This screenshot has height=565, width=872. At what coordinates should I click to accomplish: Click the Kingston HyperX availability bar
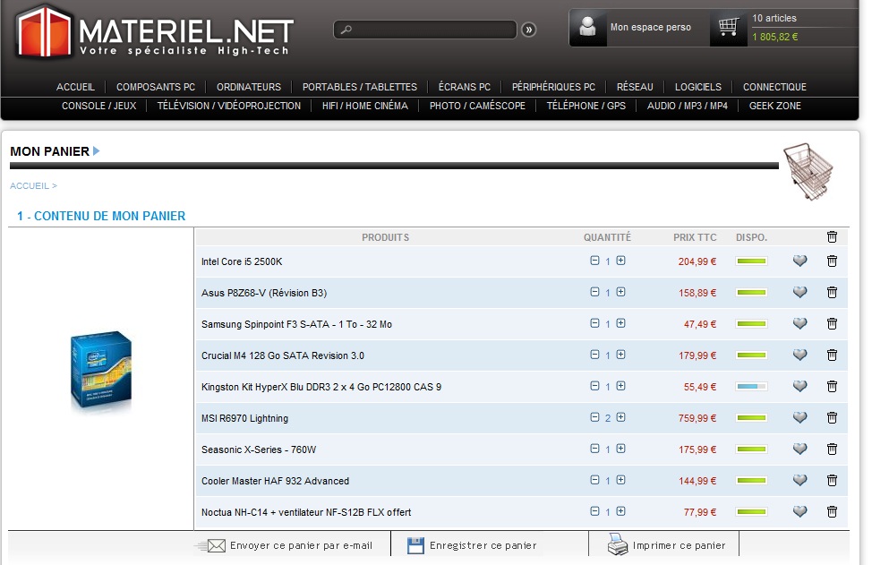751,387
